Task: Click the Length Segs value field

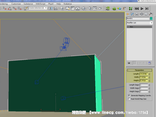Action: 144,85
